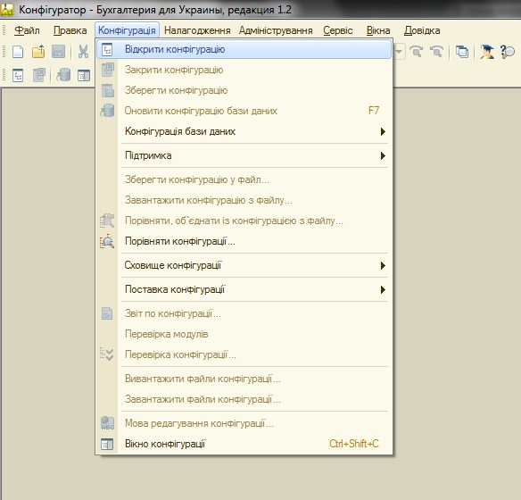Select Порівняти, об'єднати із конфігурацією з файлу
521x500 pixels.
click(244, 221)
